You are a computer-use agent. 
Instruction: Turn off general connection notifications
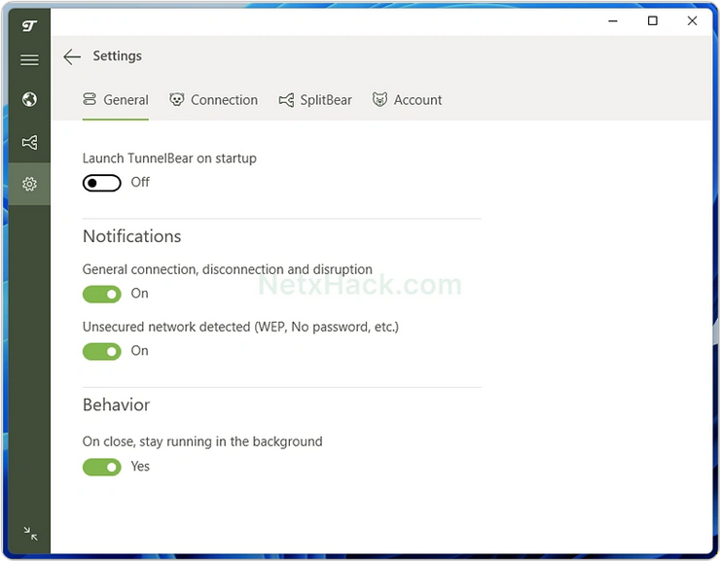102,294
